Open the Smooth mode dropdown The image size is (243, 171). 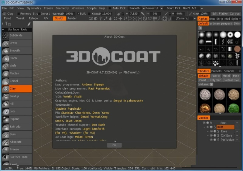(144, 9)
